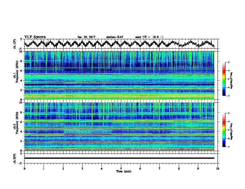Screen dimensions: 245x189
Task: Click time axis tick label "4"
Action: [x=102, y=168]
